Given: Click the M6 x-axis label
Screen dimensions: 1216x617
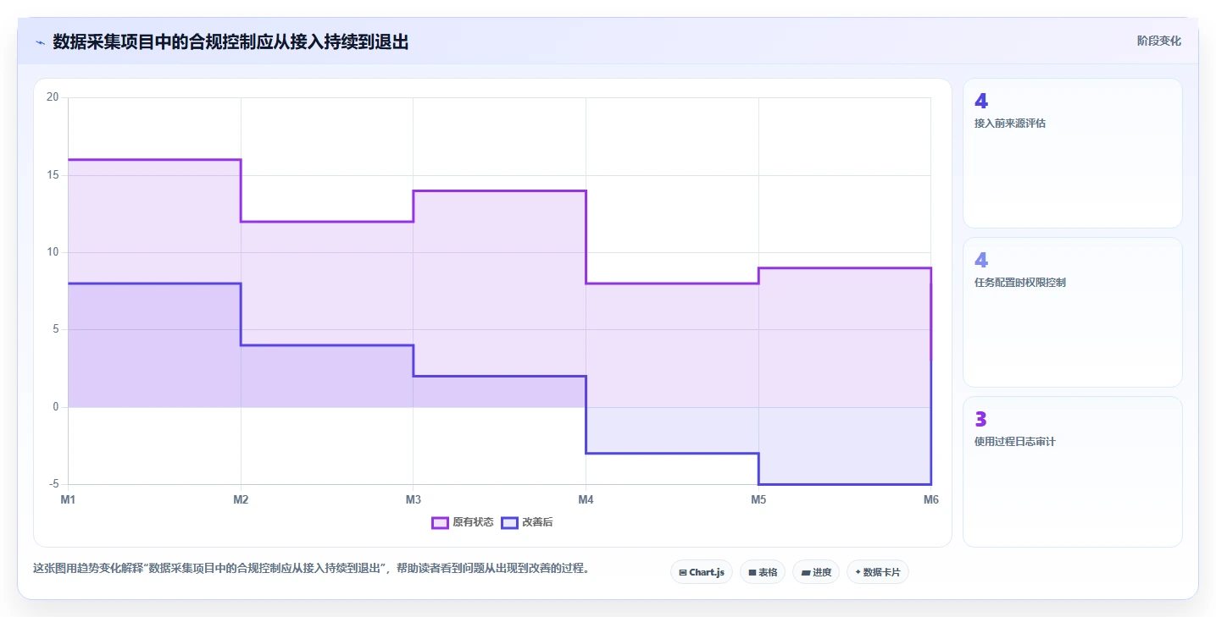Looking at the screenshot, I should 930,500.
